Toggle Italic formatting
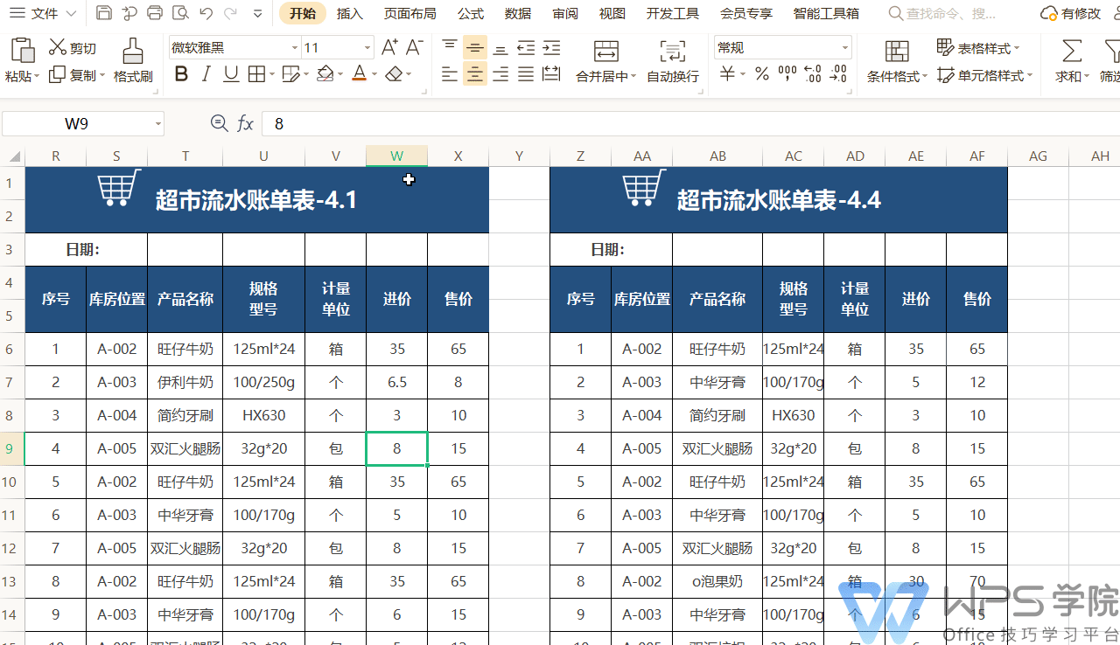Viewport: 1120px width, 645px height. (206, 74)
